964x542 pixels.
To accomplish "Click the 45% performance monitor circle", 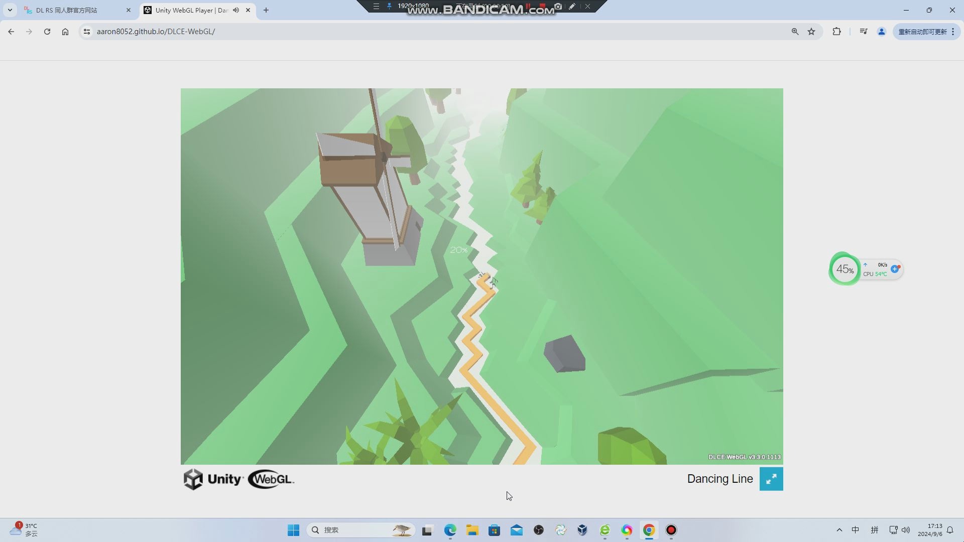I will [x=845, y=269].
